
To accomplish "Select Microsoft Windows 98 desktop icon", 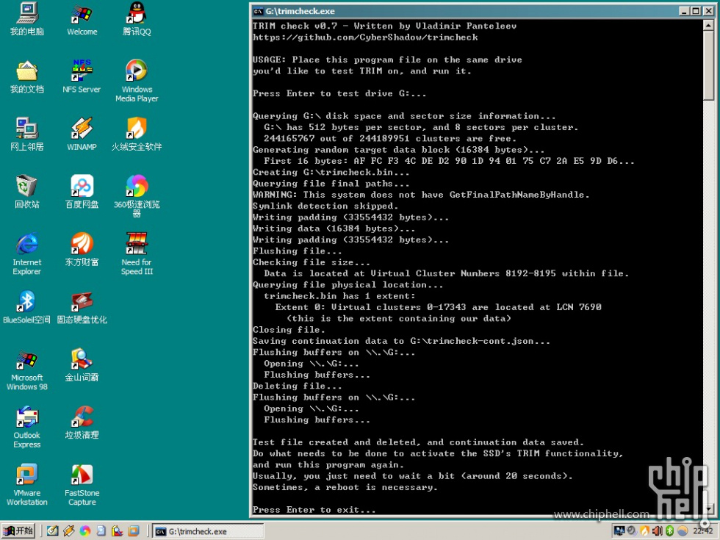I will click(x=27, y=369).
